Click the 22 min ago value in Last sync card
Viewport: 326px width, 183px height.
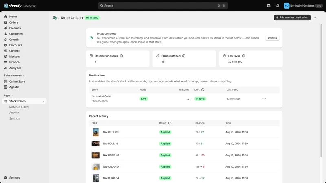tap(235, 62)
